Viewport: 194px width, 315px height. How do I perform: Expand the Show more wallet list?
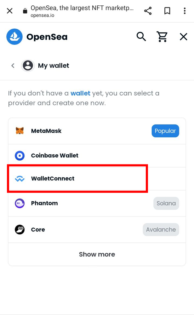coord(97,254)
